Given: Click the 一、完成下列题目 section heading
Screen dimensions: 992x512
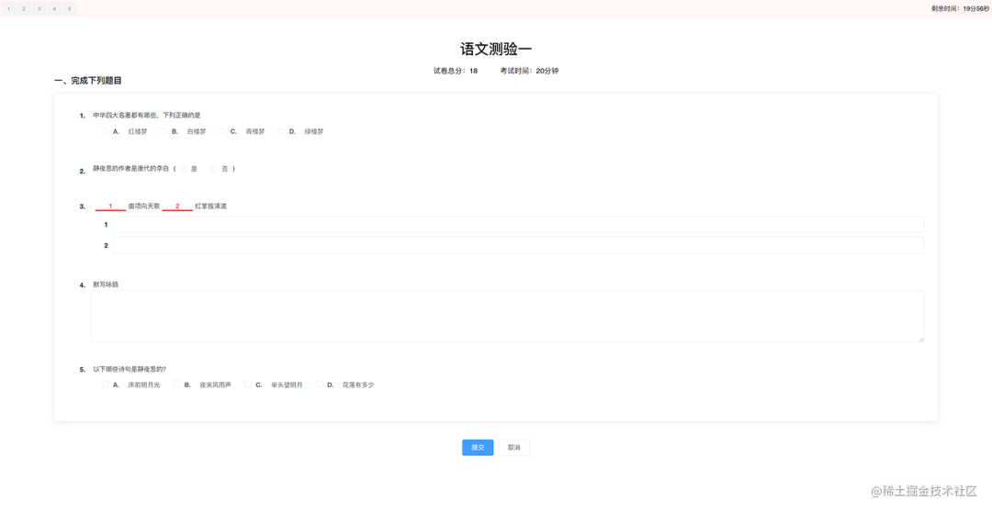Looking at the screenshot, I should point(88,80).
